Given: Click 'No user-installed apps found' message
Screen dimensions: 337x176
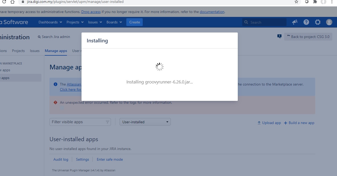Looking at the screenshot, I should 90,149.
